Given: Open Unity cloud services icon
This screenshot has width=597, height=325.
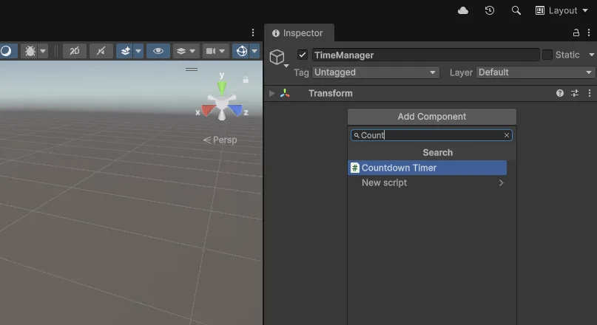Looking at the screenshot, I should (463, 10).
